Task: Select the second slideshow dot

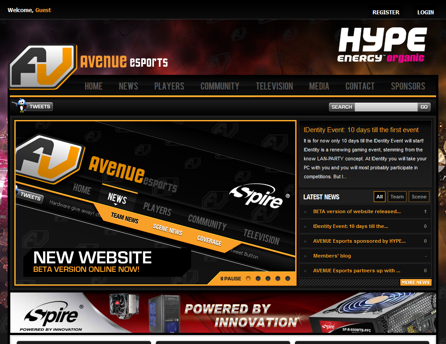Action: (258, 279)
